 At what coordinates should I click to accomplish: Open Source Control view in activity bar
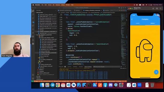(x=33, y=18)
